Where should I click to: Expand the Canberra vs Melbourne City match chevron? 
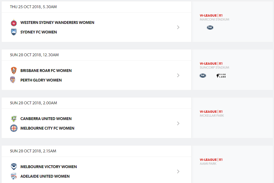pos(178,123)
